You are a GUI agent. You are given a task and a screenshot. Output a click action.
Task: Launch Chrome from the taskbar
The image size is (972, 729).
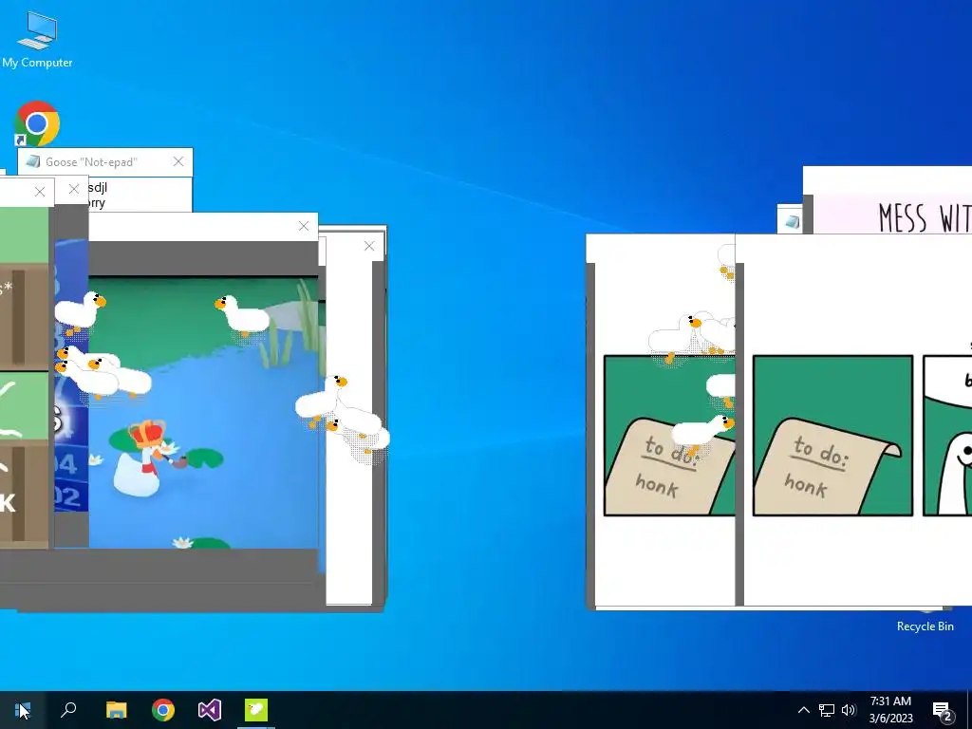pyautogui.click(x=163, y=710)
